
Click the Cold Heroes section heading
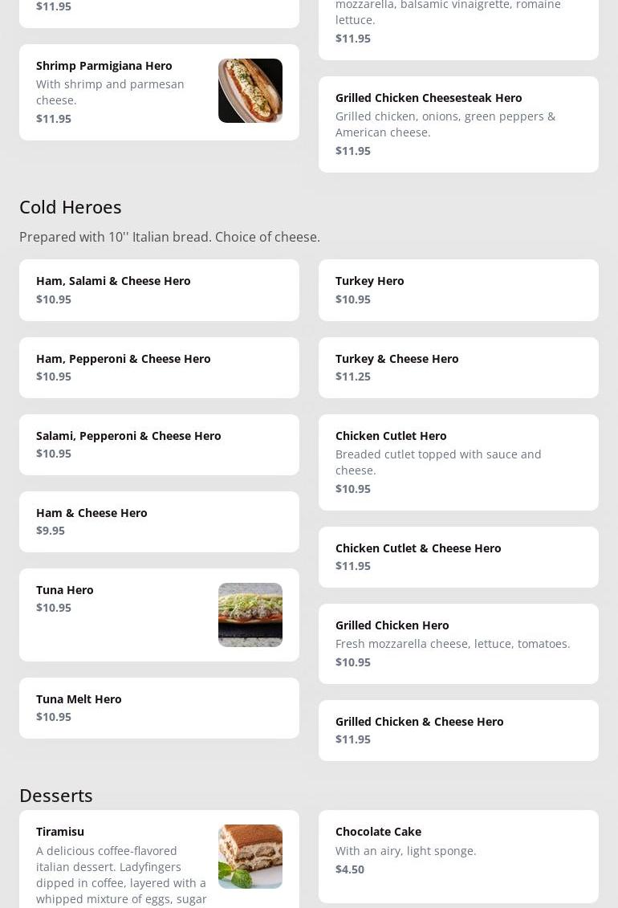[x=71, y=207]
